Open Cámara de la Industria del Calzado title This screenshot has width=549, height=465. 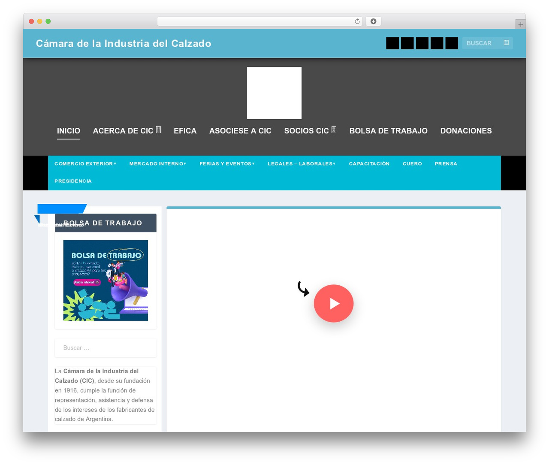coord(124,43)
